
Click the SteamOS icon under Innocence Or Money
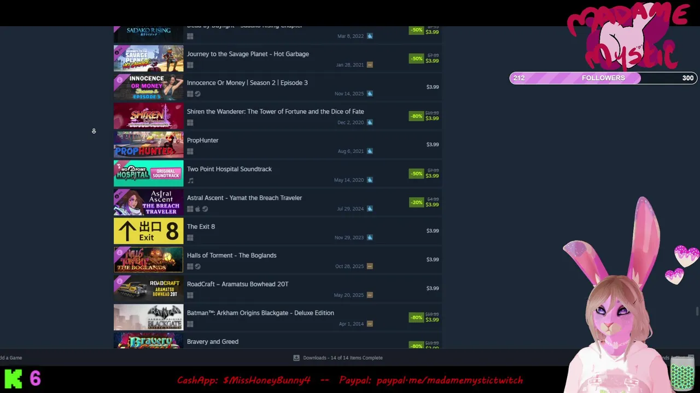point(197,94)
